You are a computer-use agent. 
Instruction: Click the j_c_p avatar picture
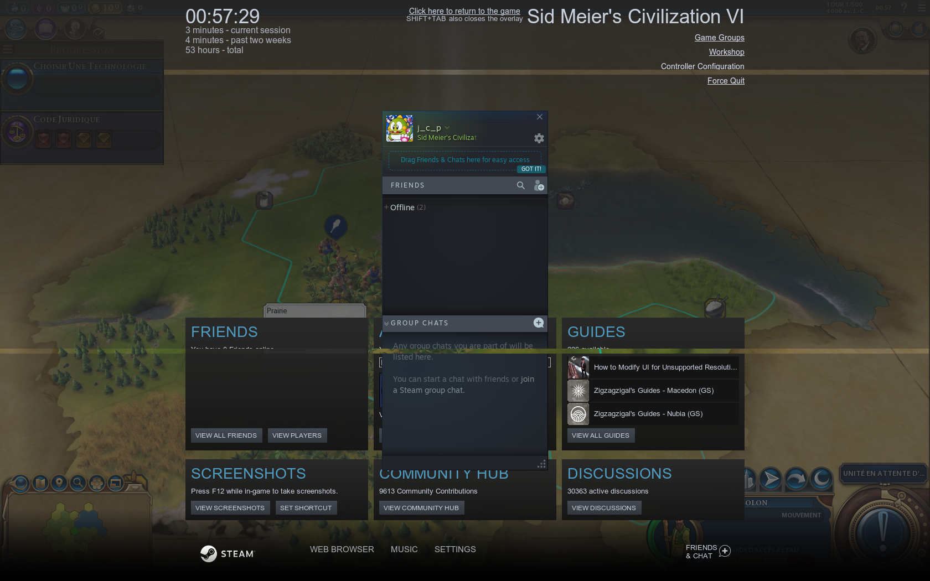point(399,128)
